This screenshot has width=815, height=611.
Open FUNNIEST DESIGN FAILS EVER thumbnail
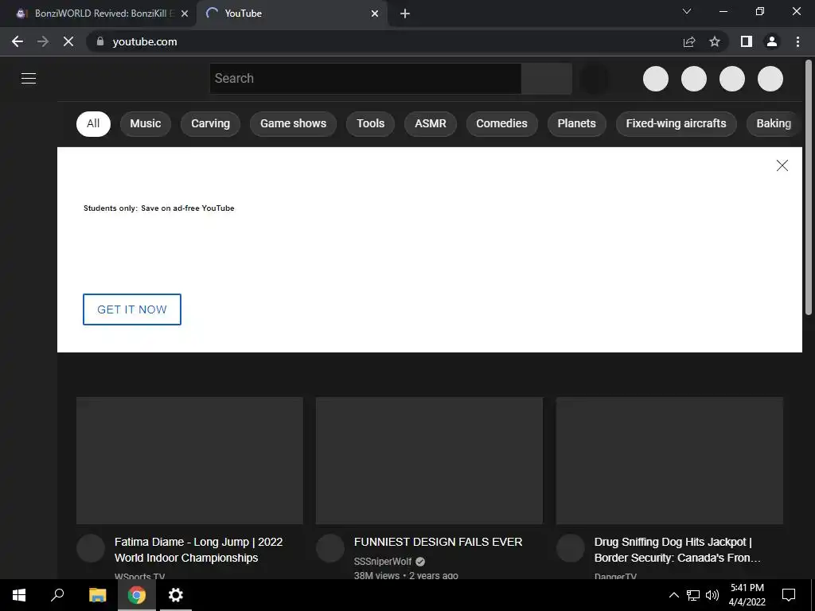pos(429,461)
